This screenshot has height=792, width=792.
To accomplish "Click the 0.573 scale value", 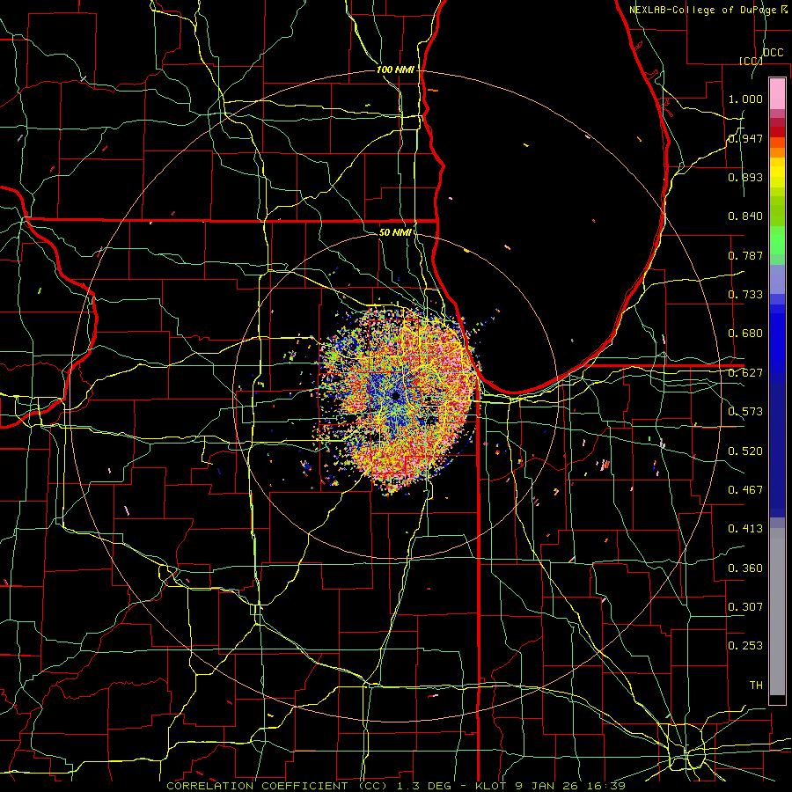I will (x=745, y=412).
